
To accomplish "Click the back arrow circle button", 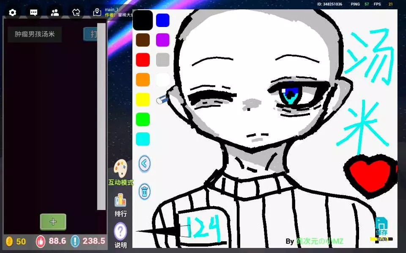I will 145,164.
